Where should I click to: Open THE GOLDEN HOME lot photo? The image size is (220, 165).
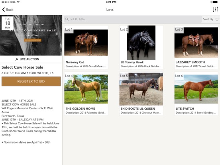(86, 89)
